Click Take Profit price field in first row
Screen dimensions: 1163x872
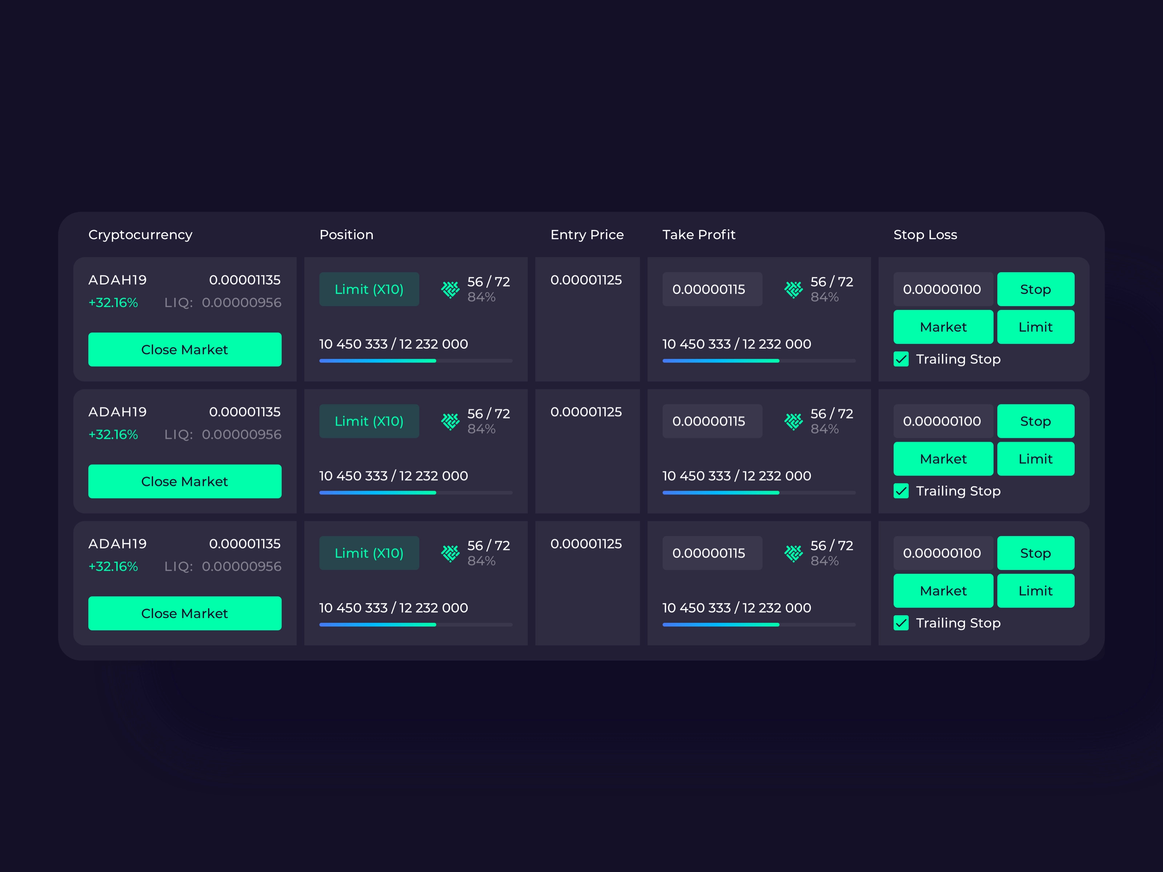[x=712, y=289]
